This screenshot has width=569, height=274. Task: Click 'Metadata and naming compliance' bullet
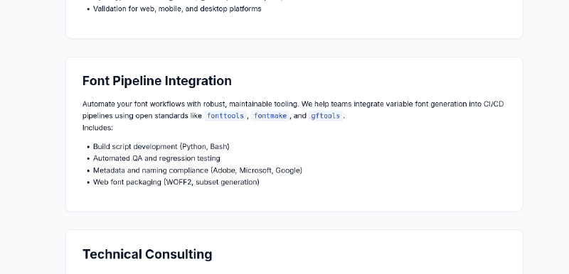(x=198, y=170)
